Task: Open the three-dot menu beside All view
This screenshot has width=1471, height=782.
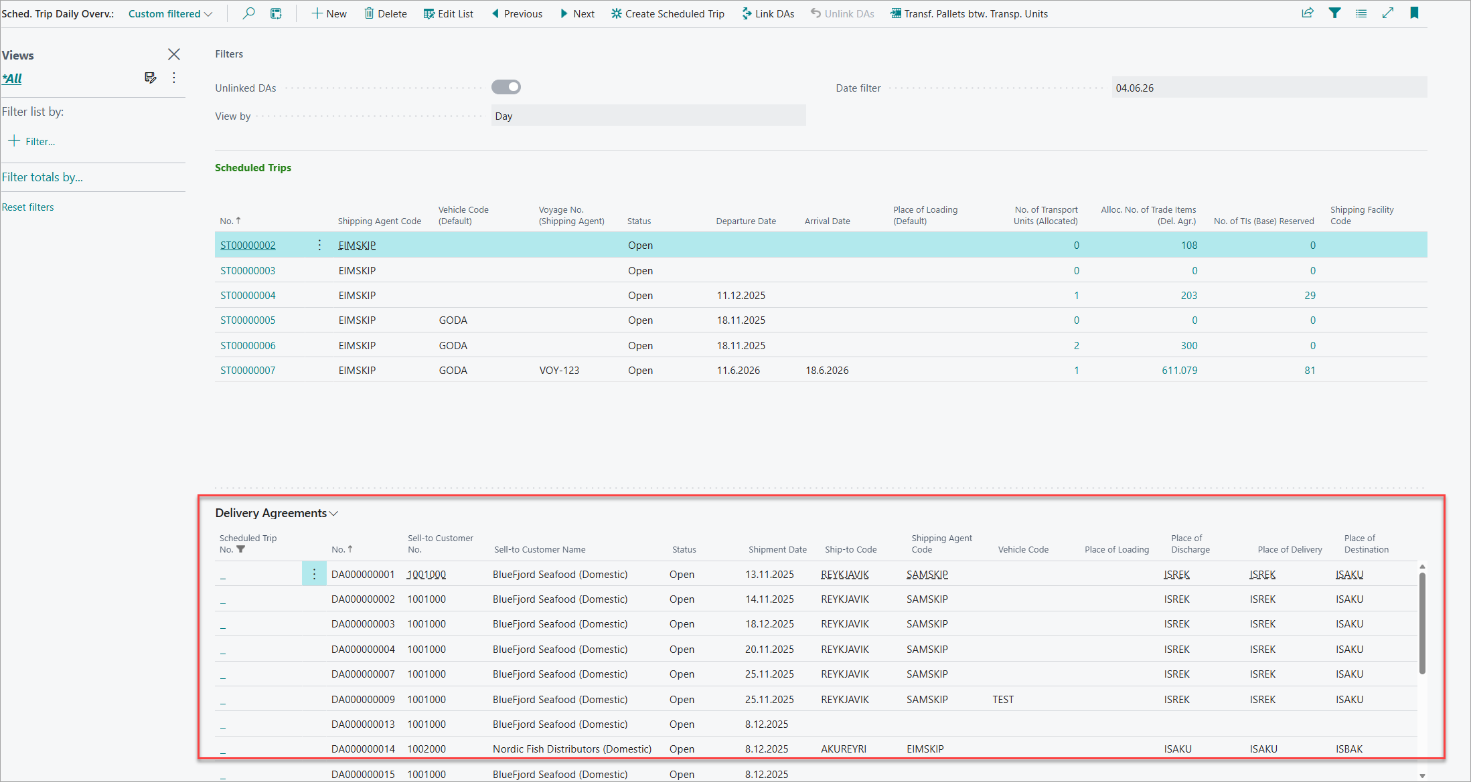Action: pos(174,78)
